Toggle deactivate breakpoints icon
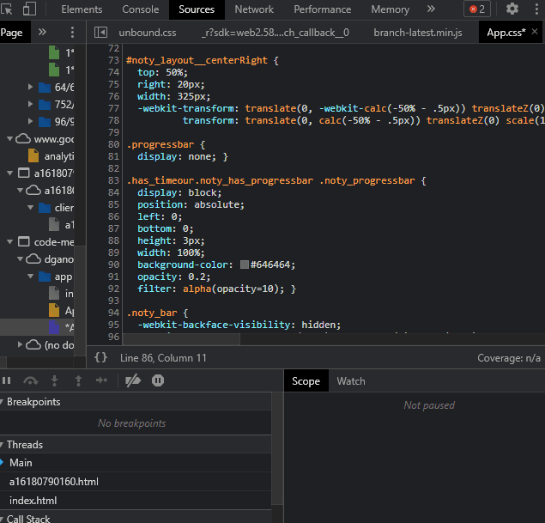The width and height of the screenshot is (545, 523). [x=132, y=380]
